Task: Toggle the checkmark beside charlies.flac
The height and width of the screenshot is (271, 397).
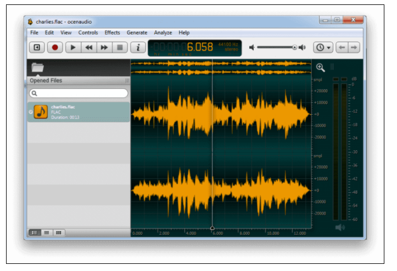Action: point(31,112)
